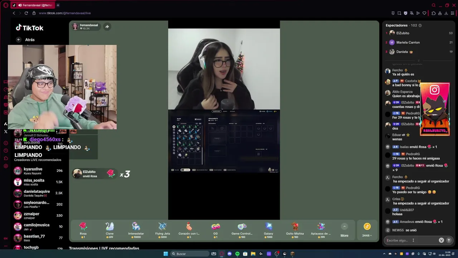The image size is (458, 258).
Task: Expand more gifts with More
Action: click(344, 230)
